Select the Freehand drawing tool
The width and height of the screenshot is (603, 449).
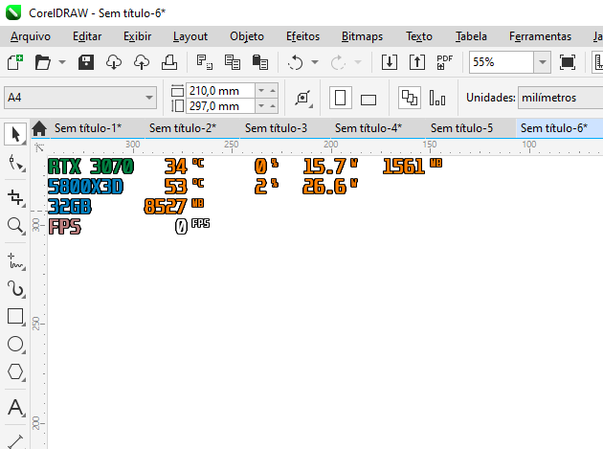tap(15, 260)
